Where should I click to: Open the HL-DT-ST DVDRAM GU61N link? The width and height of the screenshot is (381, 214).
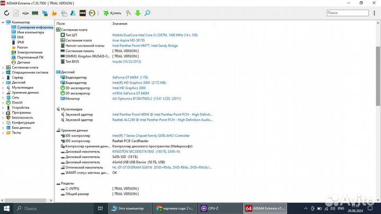click(162, 167)
